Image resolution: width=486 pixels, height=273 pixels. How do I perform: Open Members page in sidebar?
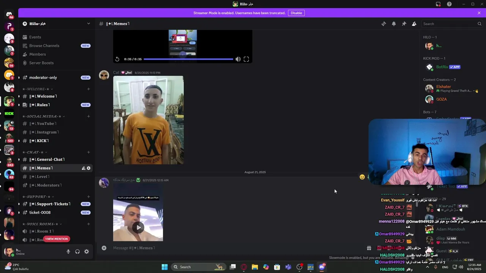[x=56, y=54]
